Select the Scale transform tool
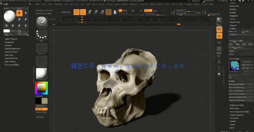254x132 pixels. pyautogui.click(x=96, y=12)
